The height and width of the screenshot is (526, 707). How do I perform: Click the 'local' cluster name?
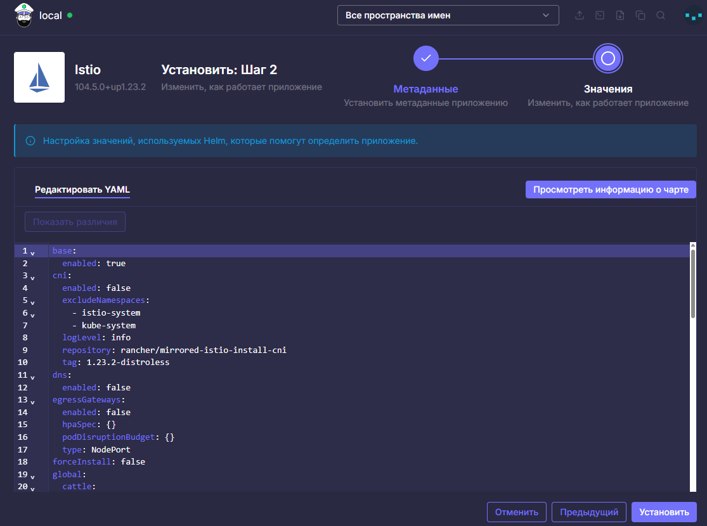pos(51,15)
